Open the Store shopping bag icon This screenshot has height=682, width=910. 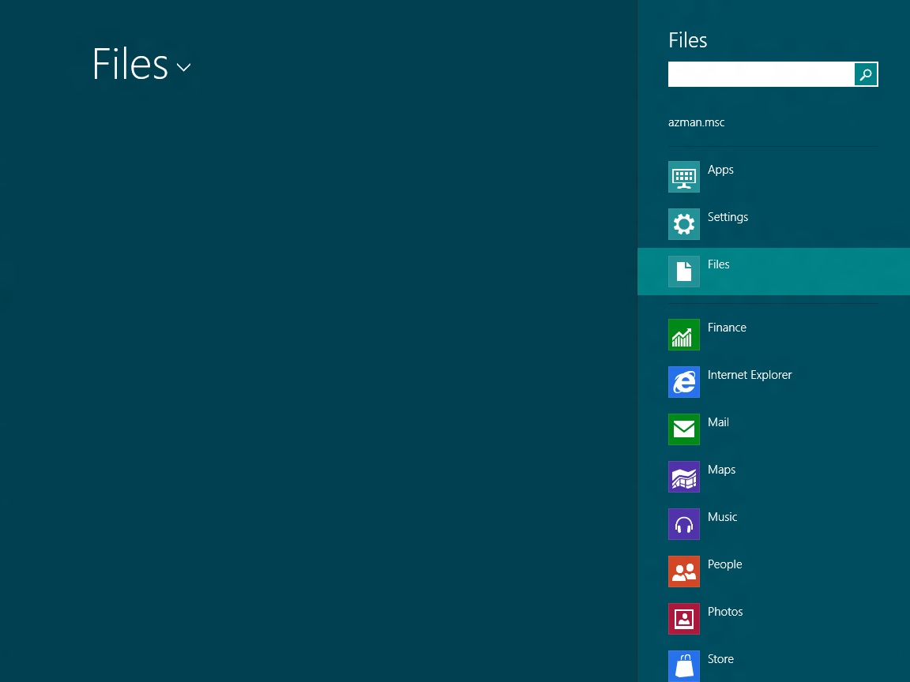pos(683,665)
